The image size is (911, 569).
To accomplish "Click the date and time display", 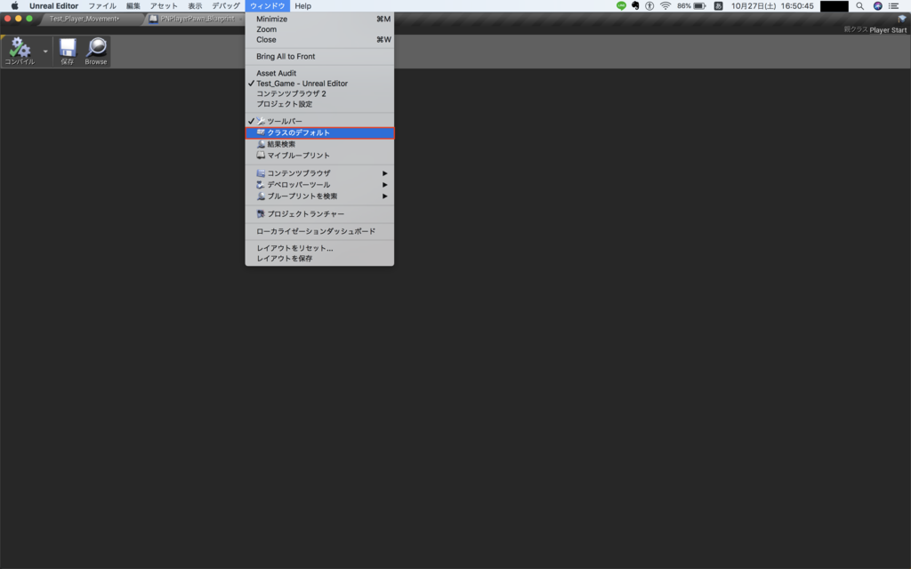I will tap(772, 6).
